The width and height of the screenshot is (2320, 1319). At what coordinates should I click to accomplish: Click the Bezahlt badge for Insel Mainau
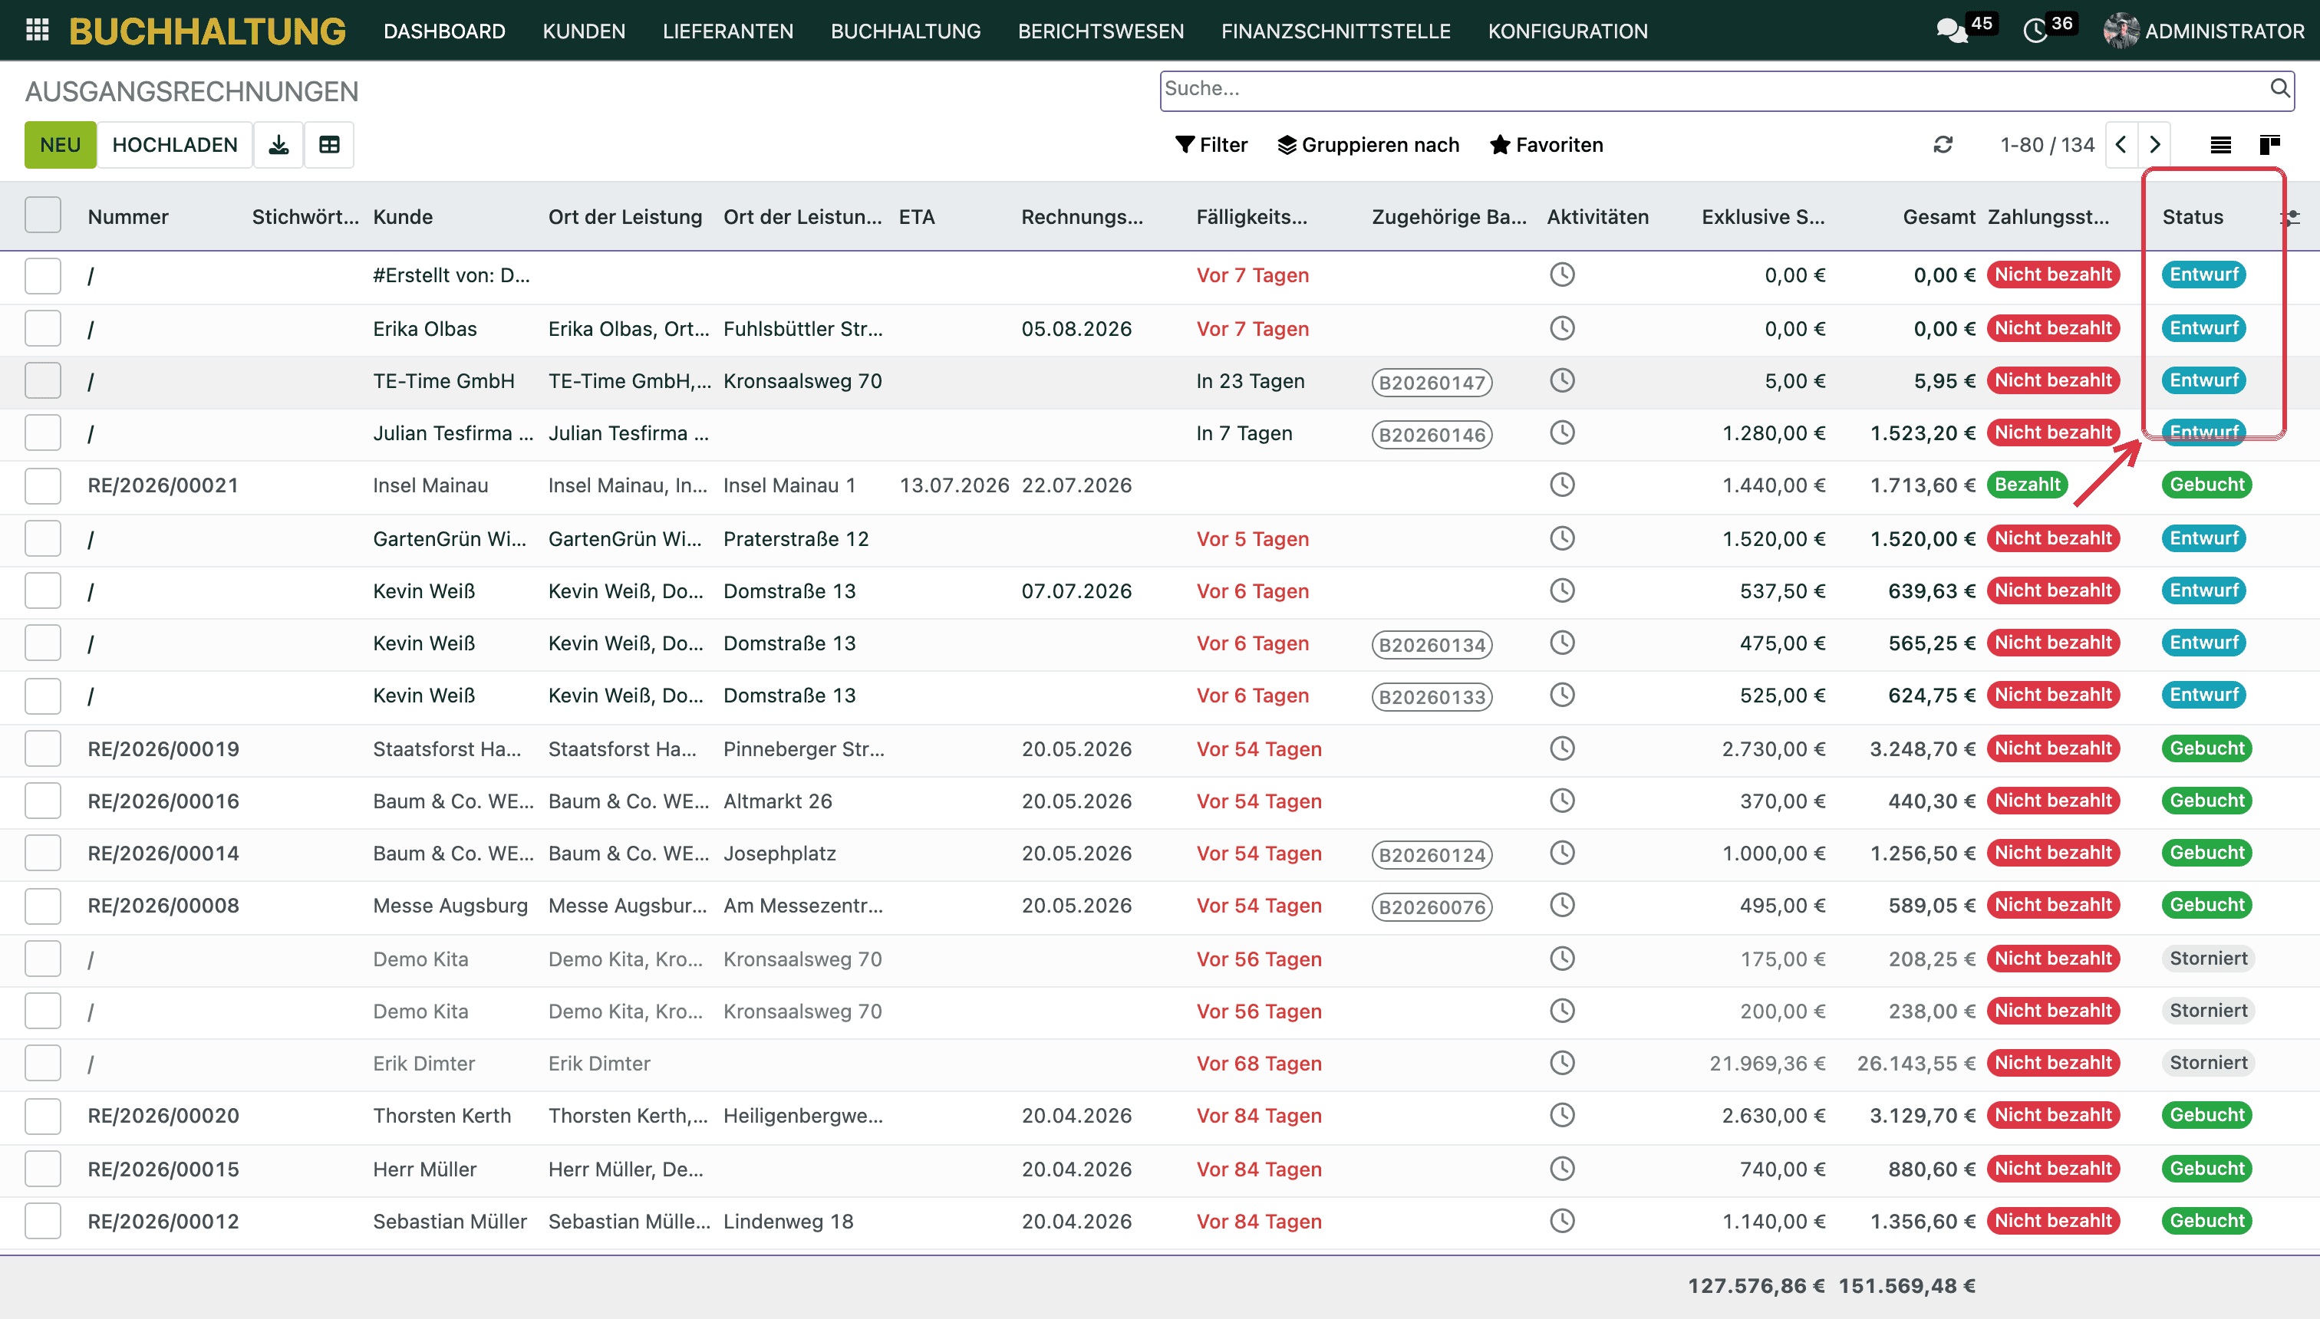click(2027, 485)
